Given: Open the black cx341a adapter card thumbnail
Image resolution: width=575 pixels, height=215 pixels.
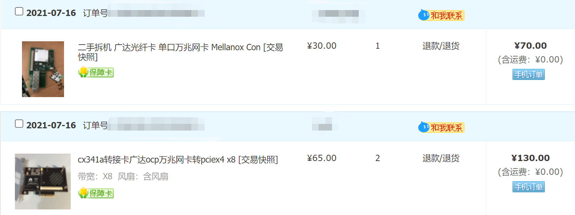Looking at the screenshot, I should pyautogui.click(x=43, y=181).
